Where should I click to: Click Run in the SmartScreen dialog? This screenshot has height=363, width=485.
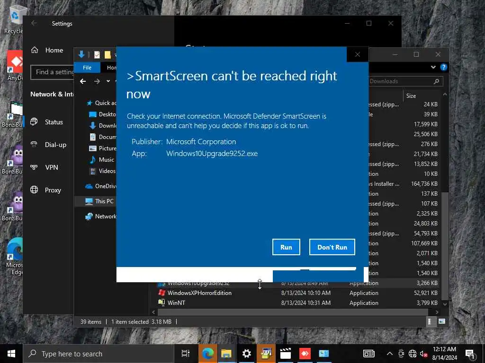(286, 247)
